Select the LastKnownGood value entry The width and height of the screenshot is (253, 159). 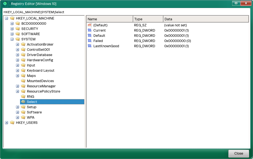105,46
